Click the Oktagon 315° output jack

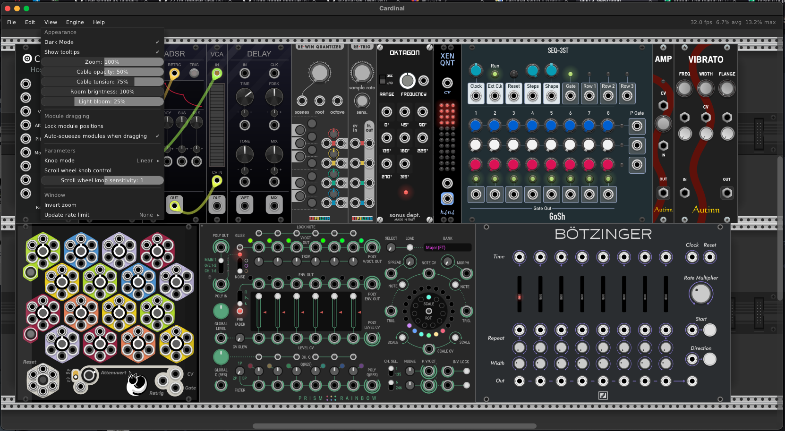click(405, 164)
